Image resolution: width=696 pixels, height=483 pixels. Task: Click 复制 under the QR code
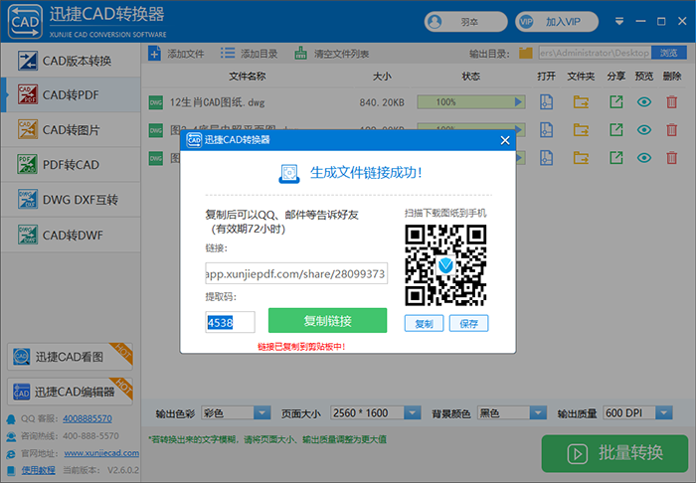tap(424, 323)
